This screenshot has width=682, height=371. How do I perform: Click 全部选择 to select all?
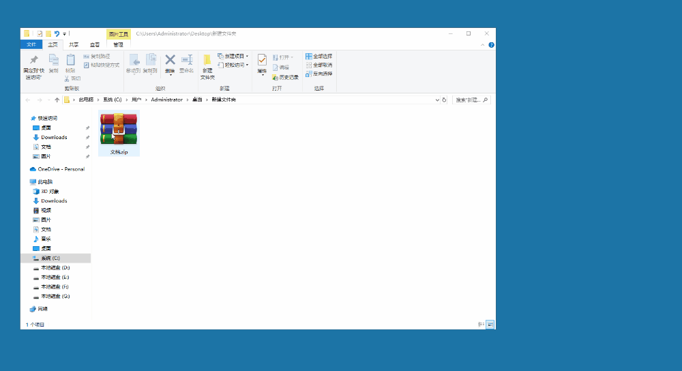click(x=318, y=56)
